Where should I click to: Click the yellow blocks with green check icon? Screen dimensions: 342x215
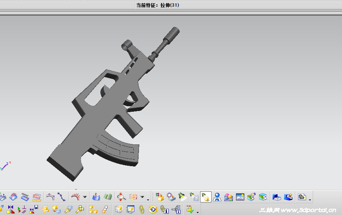click(190, 209)
